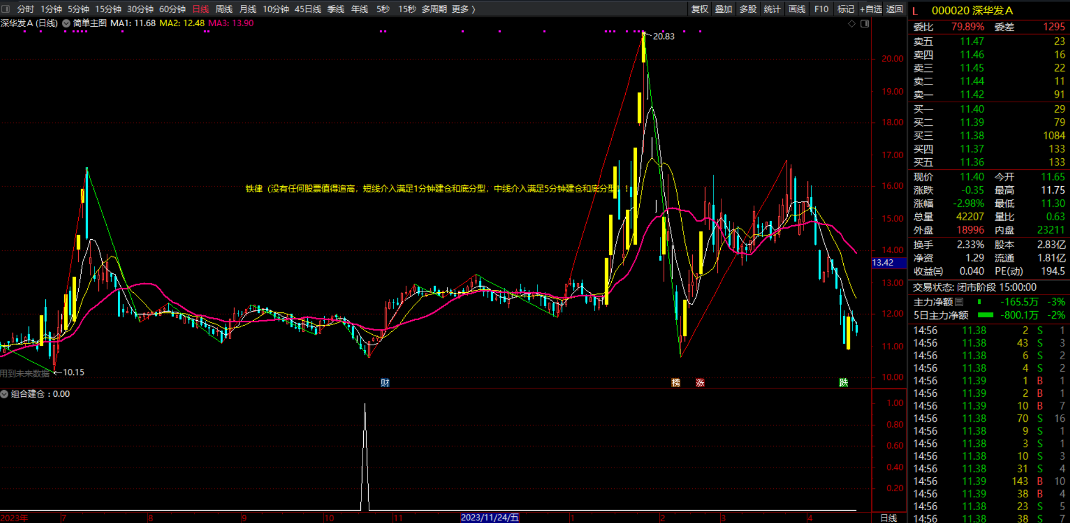Select the 日线 daily period tab
This screenshot has width=1070, height=523.
click(201, 9)
